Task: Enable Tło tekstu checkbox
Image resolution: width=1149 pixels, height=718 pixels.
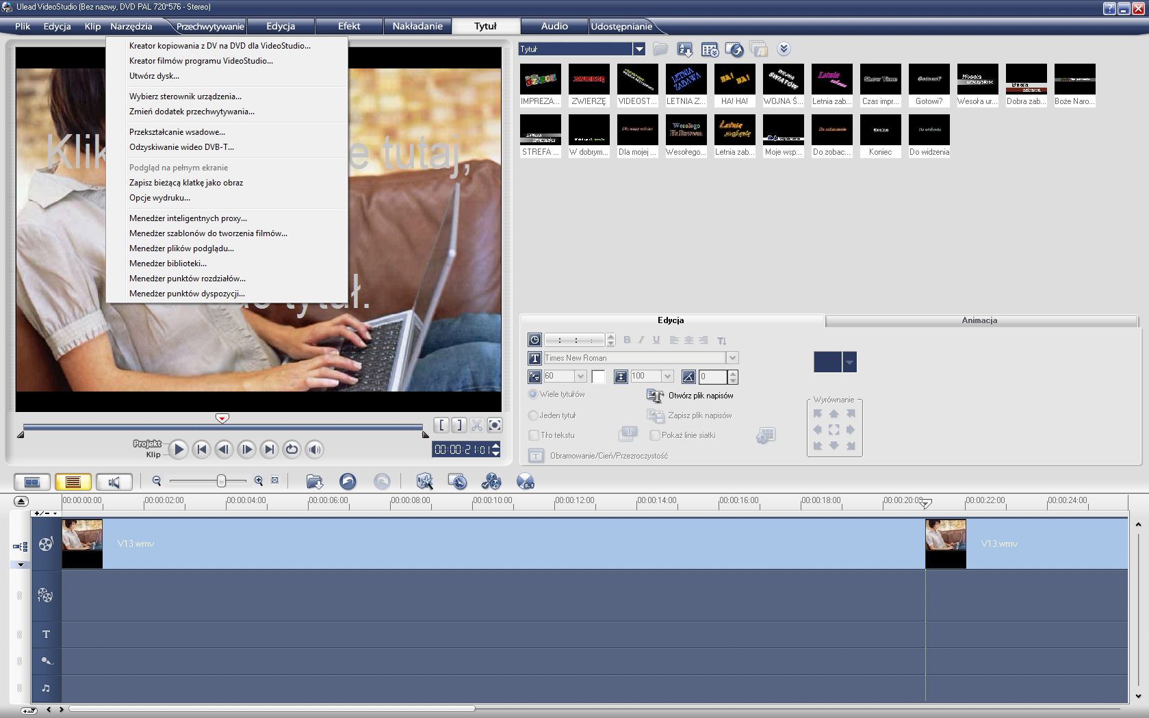Action: pyautogui.click(x=534, y=435)
